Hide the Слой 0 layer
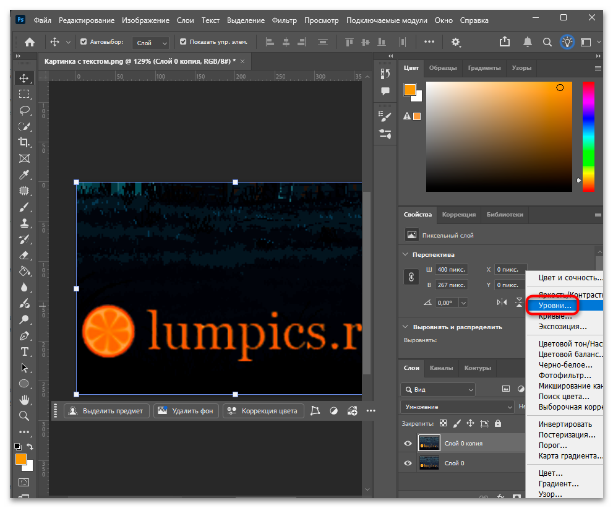This screenshot has width=613, height=508. [408, 463]
